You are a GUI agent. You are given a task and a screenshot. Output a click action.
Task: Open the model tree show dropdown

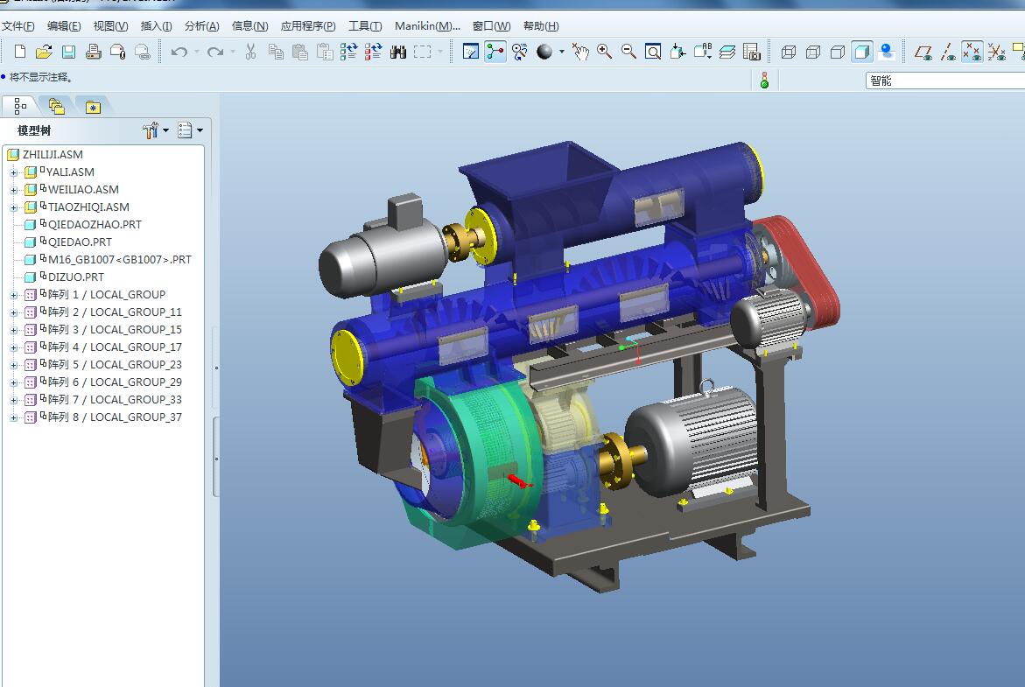[190, 130]
